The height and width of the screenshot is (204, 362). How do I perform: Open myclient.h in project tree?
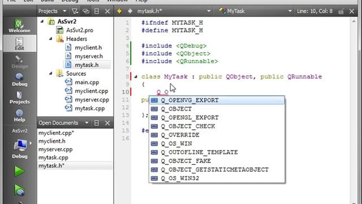[x=88, y=48]
